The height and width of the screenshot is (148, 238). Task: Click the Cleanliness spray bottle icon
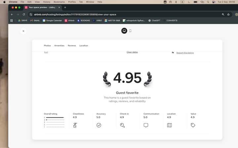point(75,125)
